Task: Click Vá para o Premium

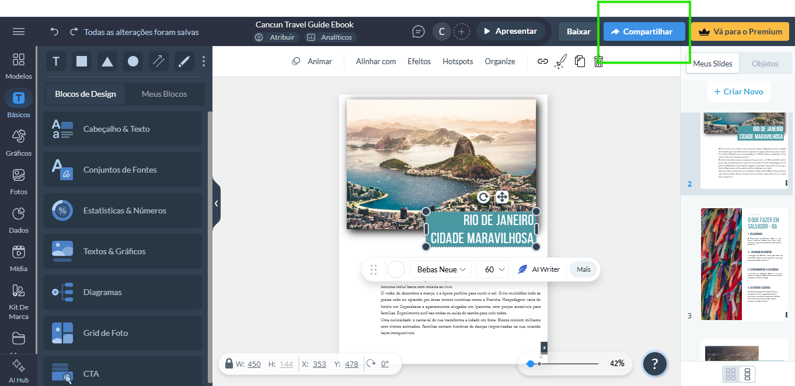Action: coord(740,31)
